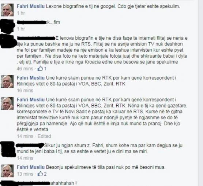Click the Fahri Musliu name on the edited comment
This screenshot has height=186, width=203.
pos(31,100)
